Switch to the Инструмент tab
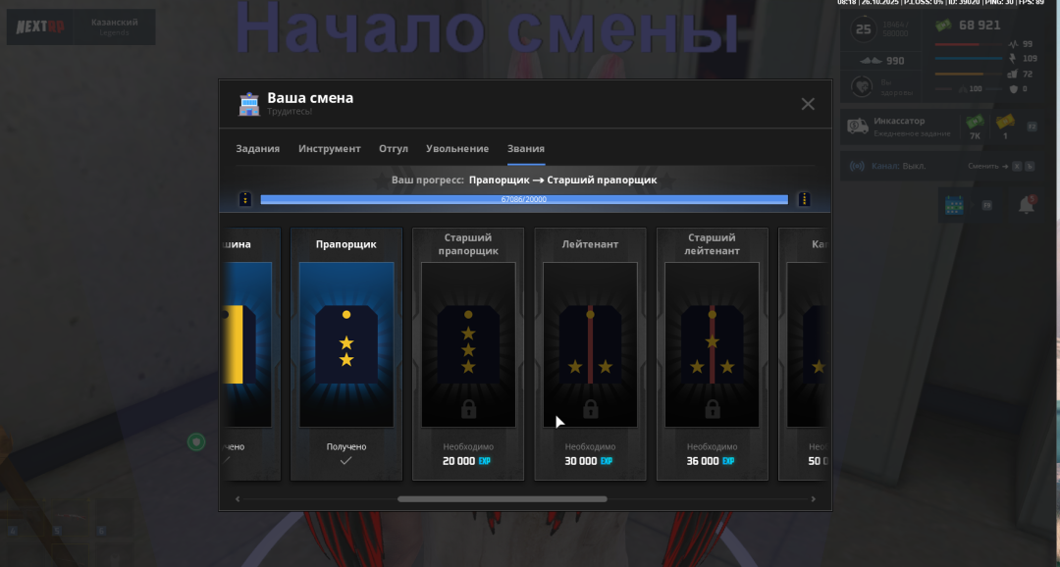 (329, 148)
